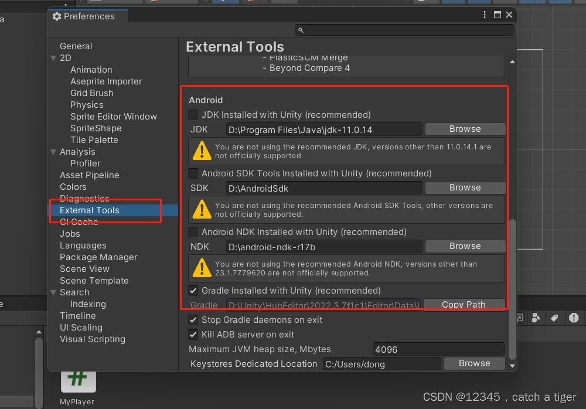Click the Maximum JVM heap size field

pyautogui.click(x=438, y=349)
